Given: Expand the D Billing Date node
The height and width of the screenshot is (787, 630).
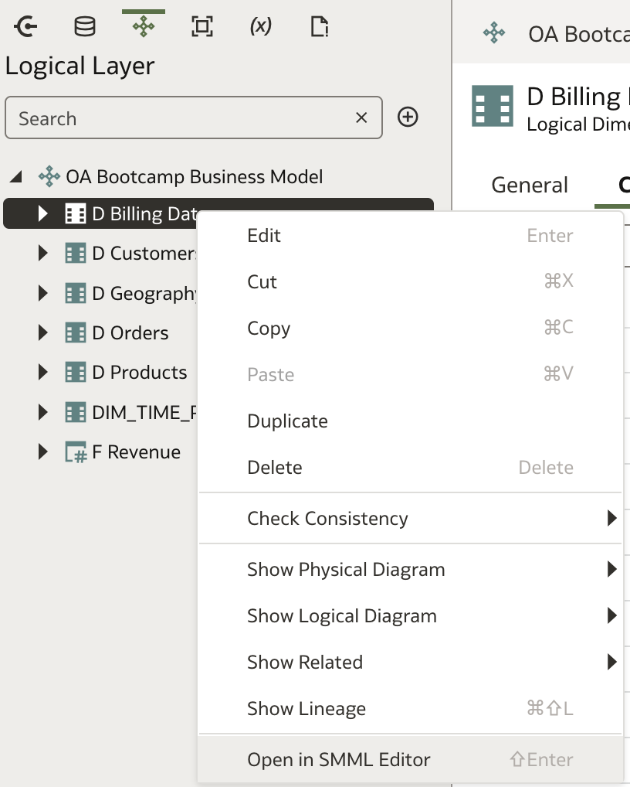Looking at the screenshot, I should (43, 214).
